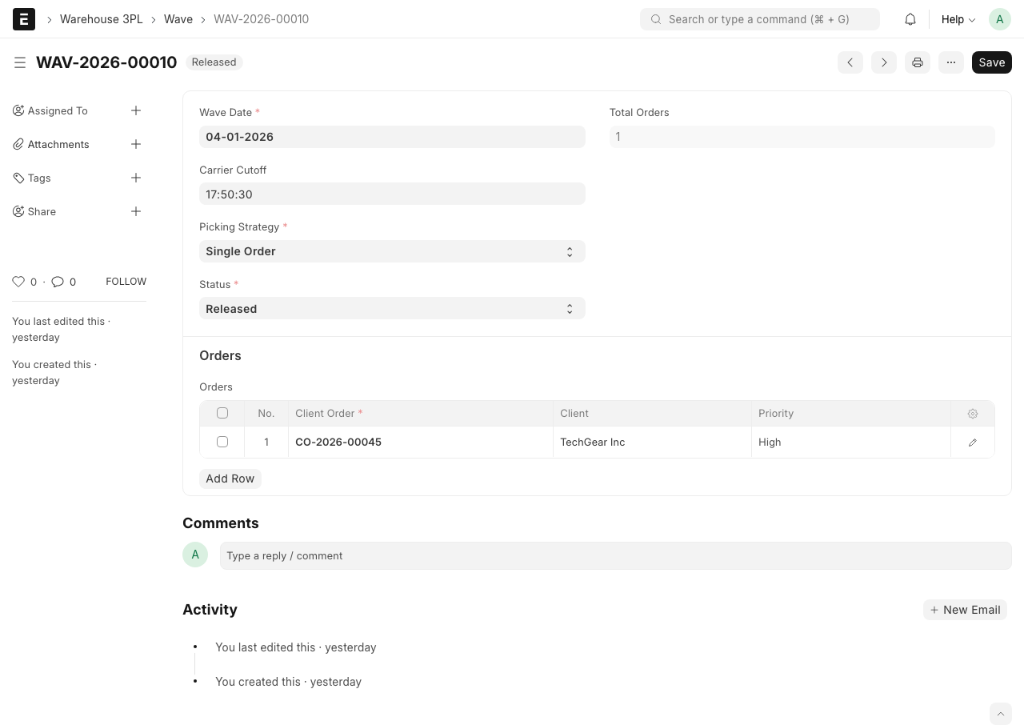The image size is (1024, 725).
Task: Add an assignee with plus icon
Action: tap(136, 111)
